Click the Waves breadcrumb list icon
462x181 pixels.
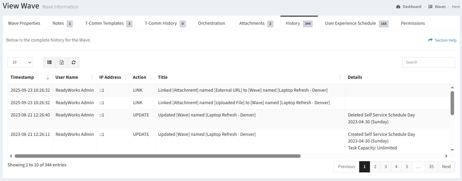(430, 7)
